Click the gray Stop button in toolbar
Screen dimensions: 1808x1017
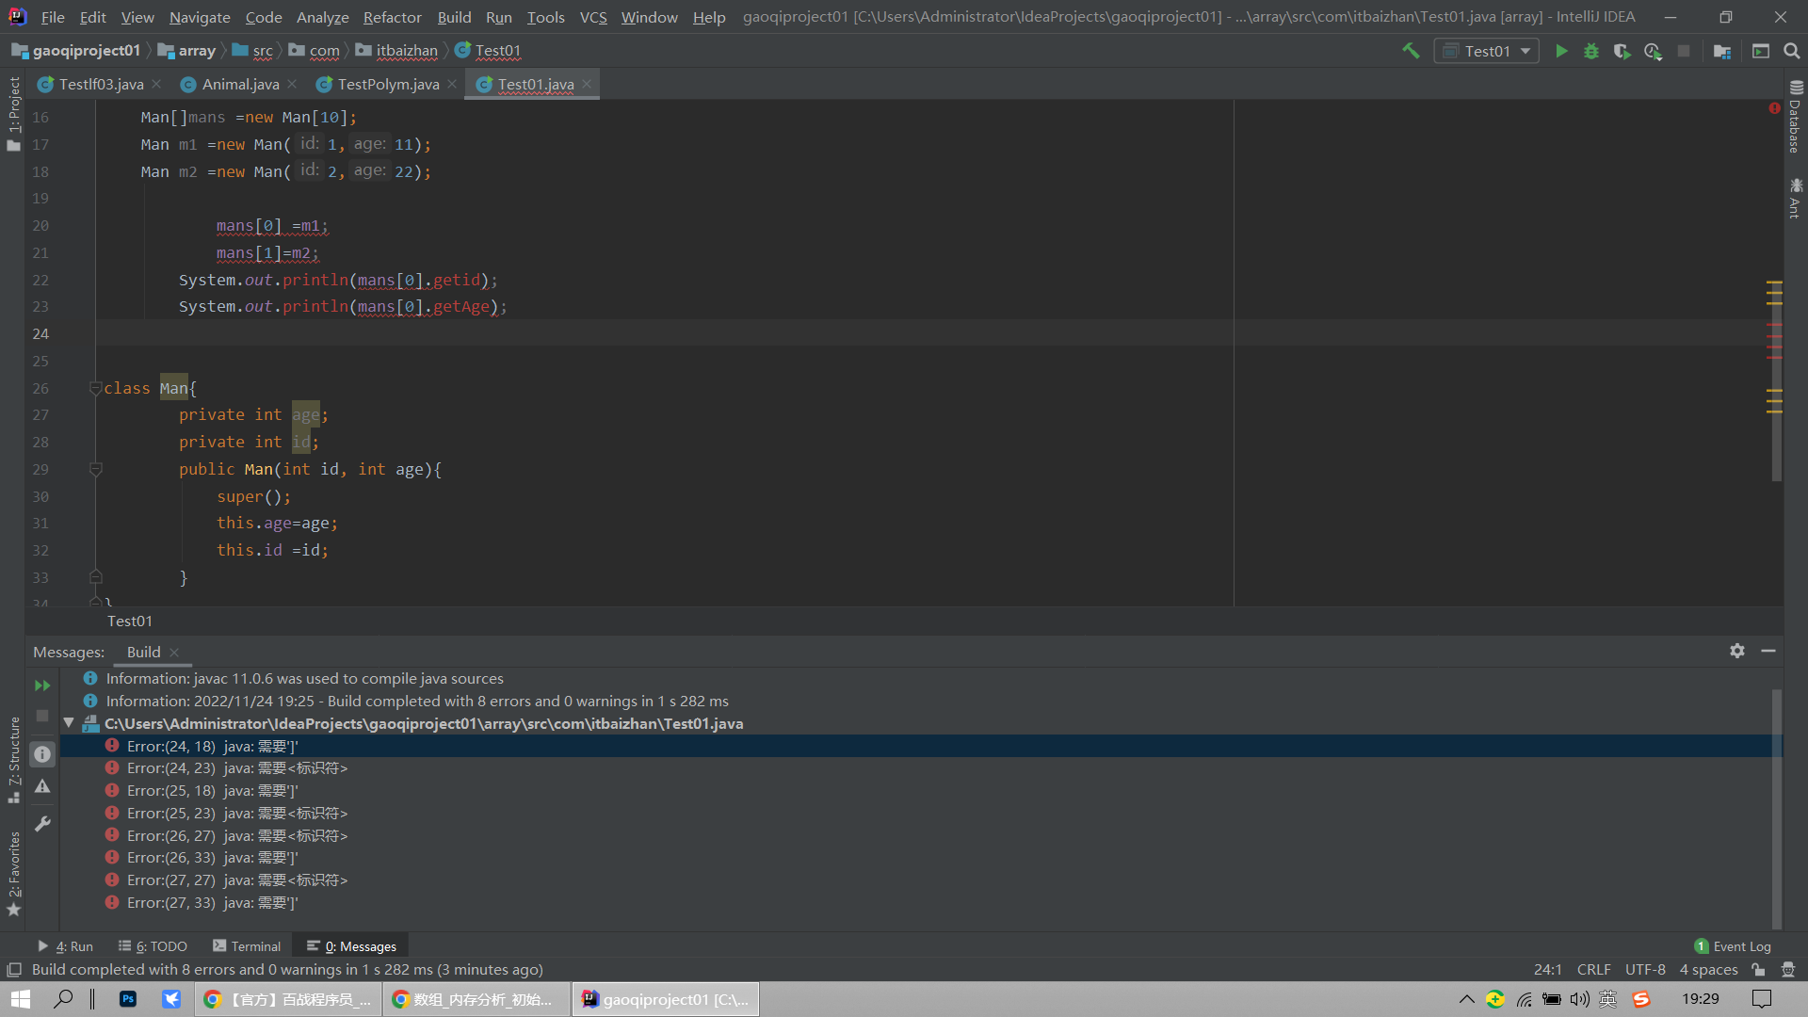tap(1684, 51)
